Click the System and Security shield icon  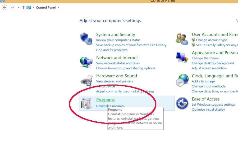pos(86,38)
